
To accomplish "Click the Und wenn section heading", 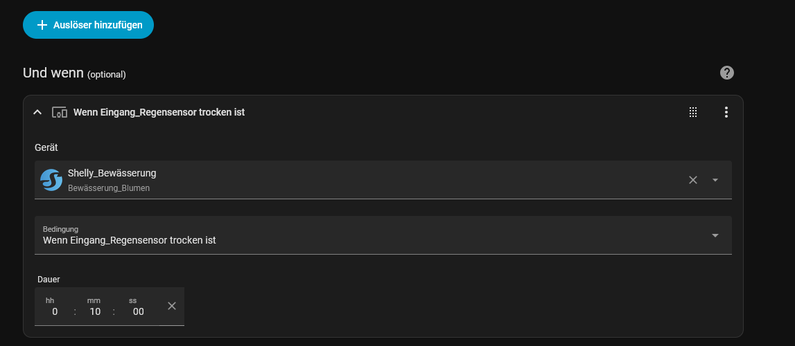I will point(53,73).
